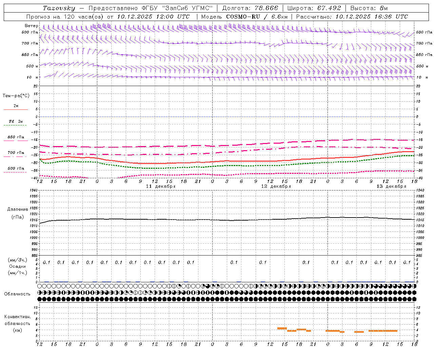Viewport: 434px width, 347px height.
Task: Click the highest orange convective cloud bar
Action: (282, 328)
